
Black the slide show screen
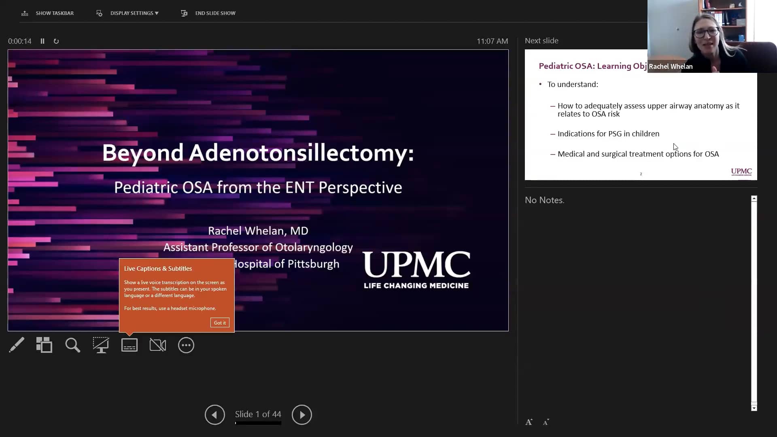(x=101, y=345)
